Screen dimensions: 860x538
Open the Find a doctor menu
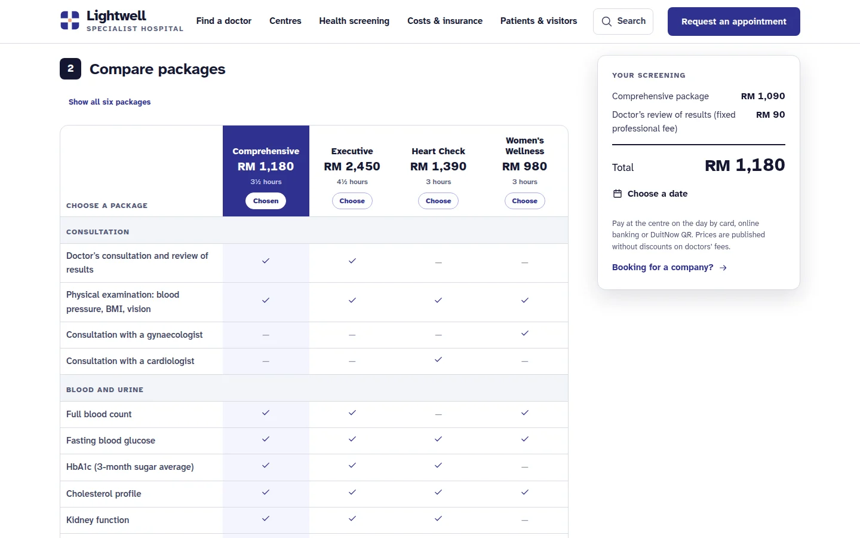[x=224, y=21]
